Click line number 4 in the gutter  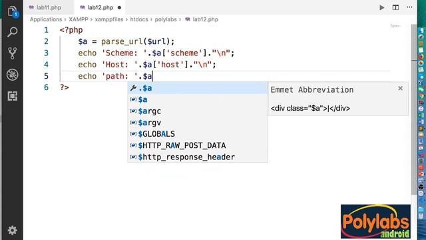pyautogui.click(x=46, y=65)
